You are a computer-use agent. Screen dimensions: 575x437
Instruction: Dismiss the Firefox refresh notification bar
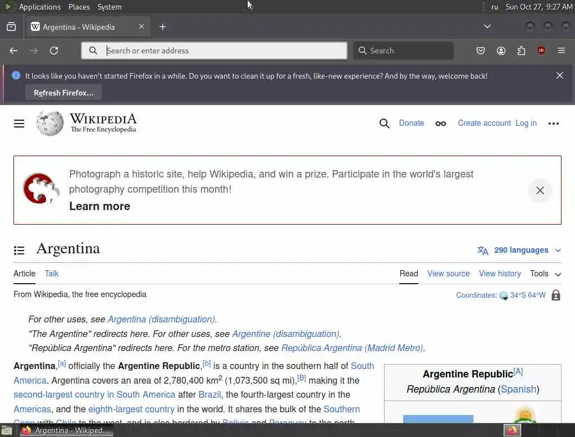point(560,76)
